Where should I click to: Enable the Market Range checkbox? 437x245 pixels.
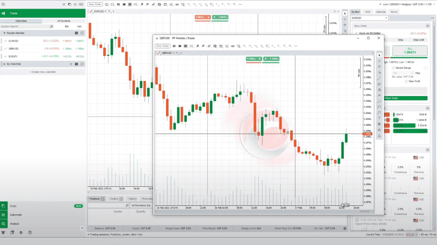tap(393, 68)
